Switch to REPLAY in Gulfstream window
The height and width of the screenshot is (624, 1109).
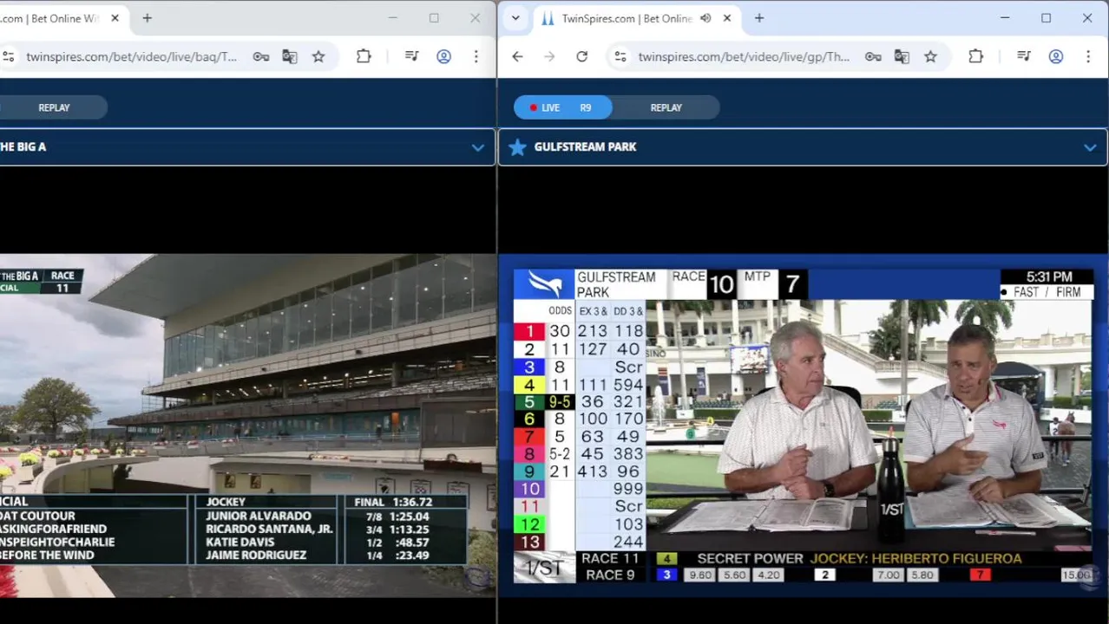coord(666,107)
